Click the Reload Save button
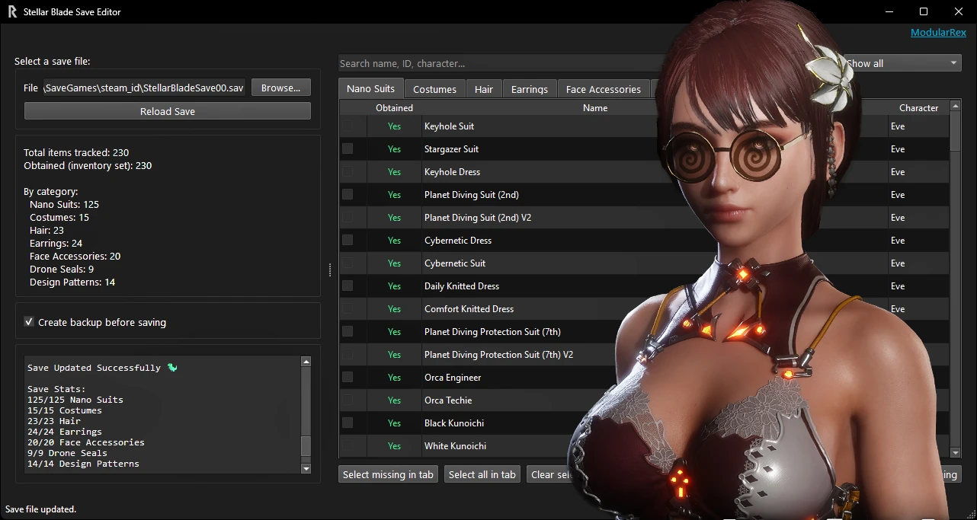Image resolution: width=977 pixels, height=520 pixels. 168,111
